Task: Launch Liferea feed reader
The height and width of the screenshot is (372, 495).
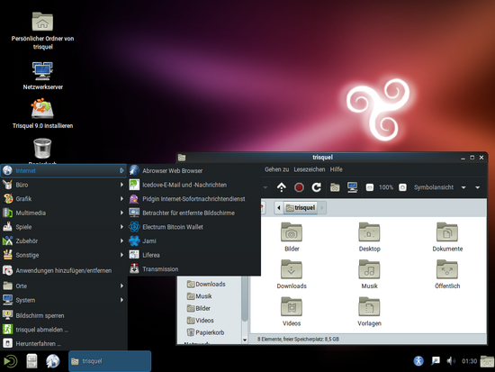Action: [193, 255]
